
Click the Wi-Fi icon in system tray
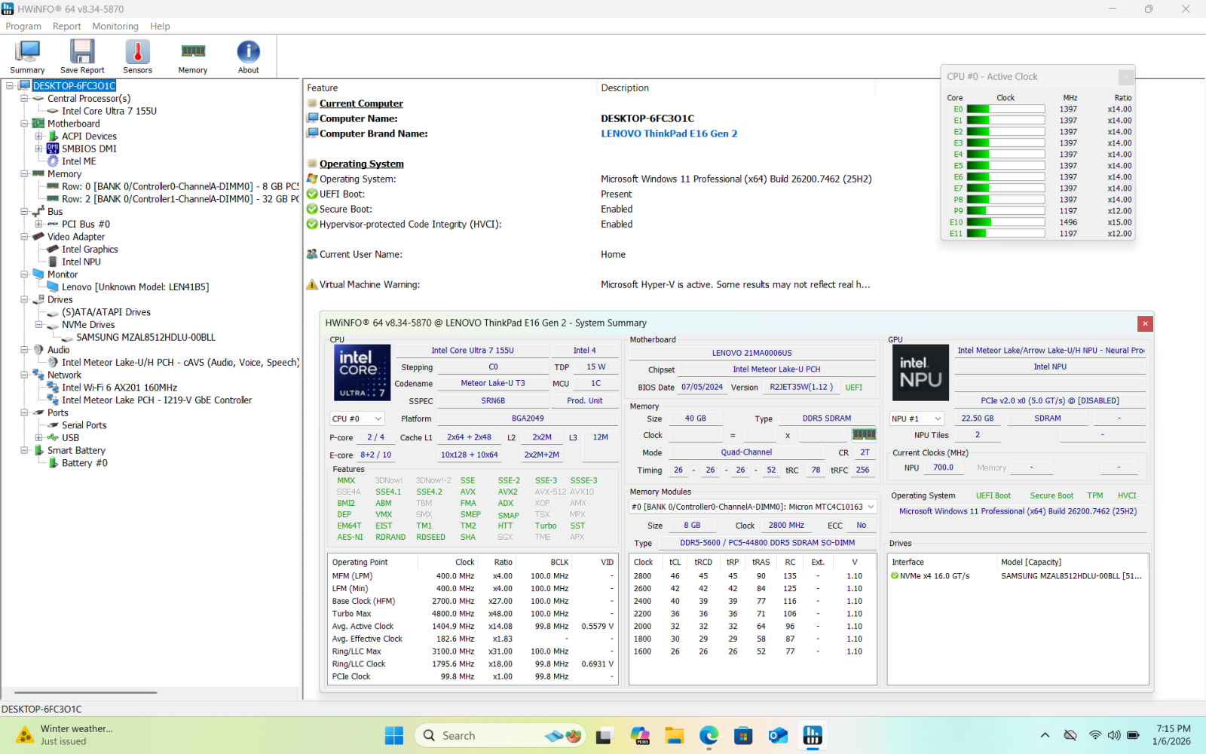pyautogui.click(x=1095, y=735)
